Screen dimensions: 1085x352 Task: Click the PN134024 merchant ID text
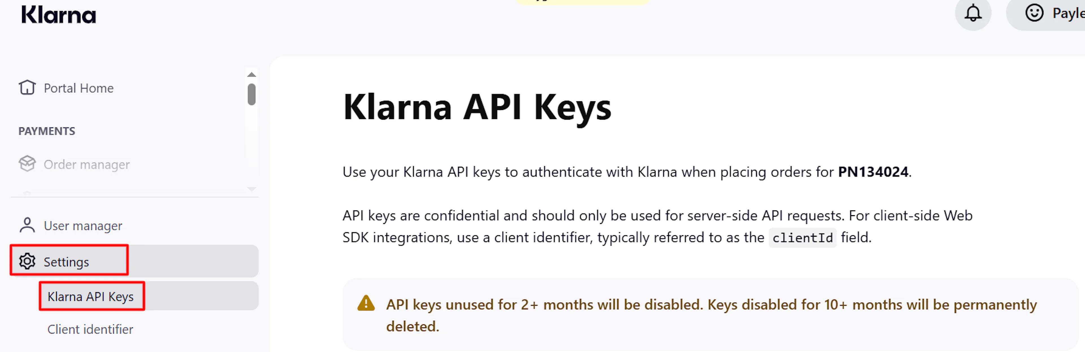coord(873,171)
